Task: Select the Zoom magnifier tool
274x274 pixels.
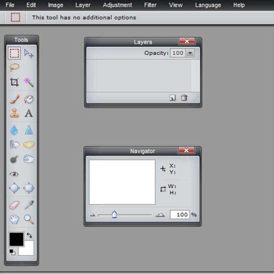Action: [29, 219]
